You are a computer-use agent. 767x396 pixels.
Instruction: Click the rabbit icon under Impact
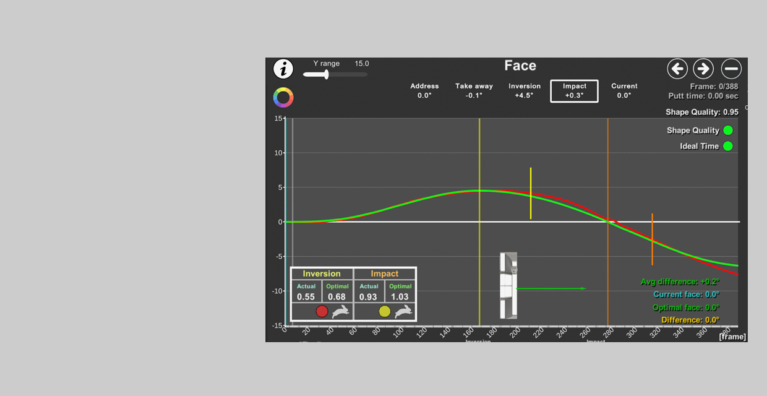point(403,311)
